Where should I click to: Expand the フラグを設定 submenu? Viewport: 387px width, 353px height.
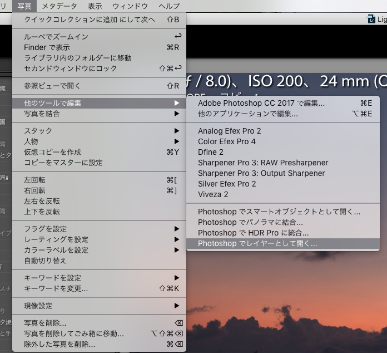(x=99, y=229)
